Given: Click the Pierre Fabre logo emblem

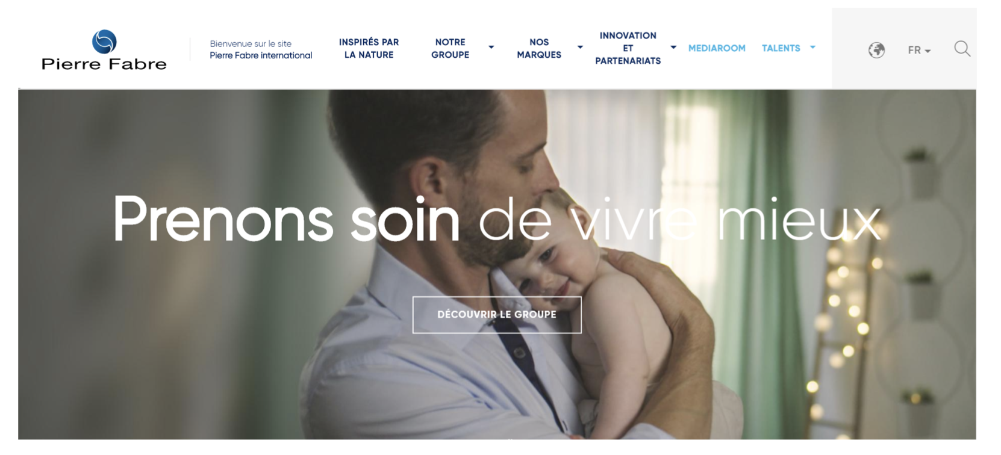Looking at the screenshot, I should (104, 42).
